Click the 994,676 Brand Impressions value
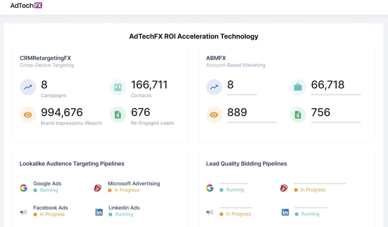This screenshot has height=227, width=388. click(x=62, y=112)
